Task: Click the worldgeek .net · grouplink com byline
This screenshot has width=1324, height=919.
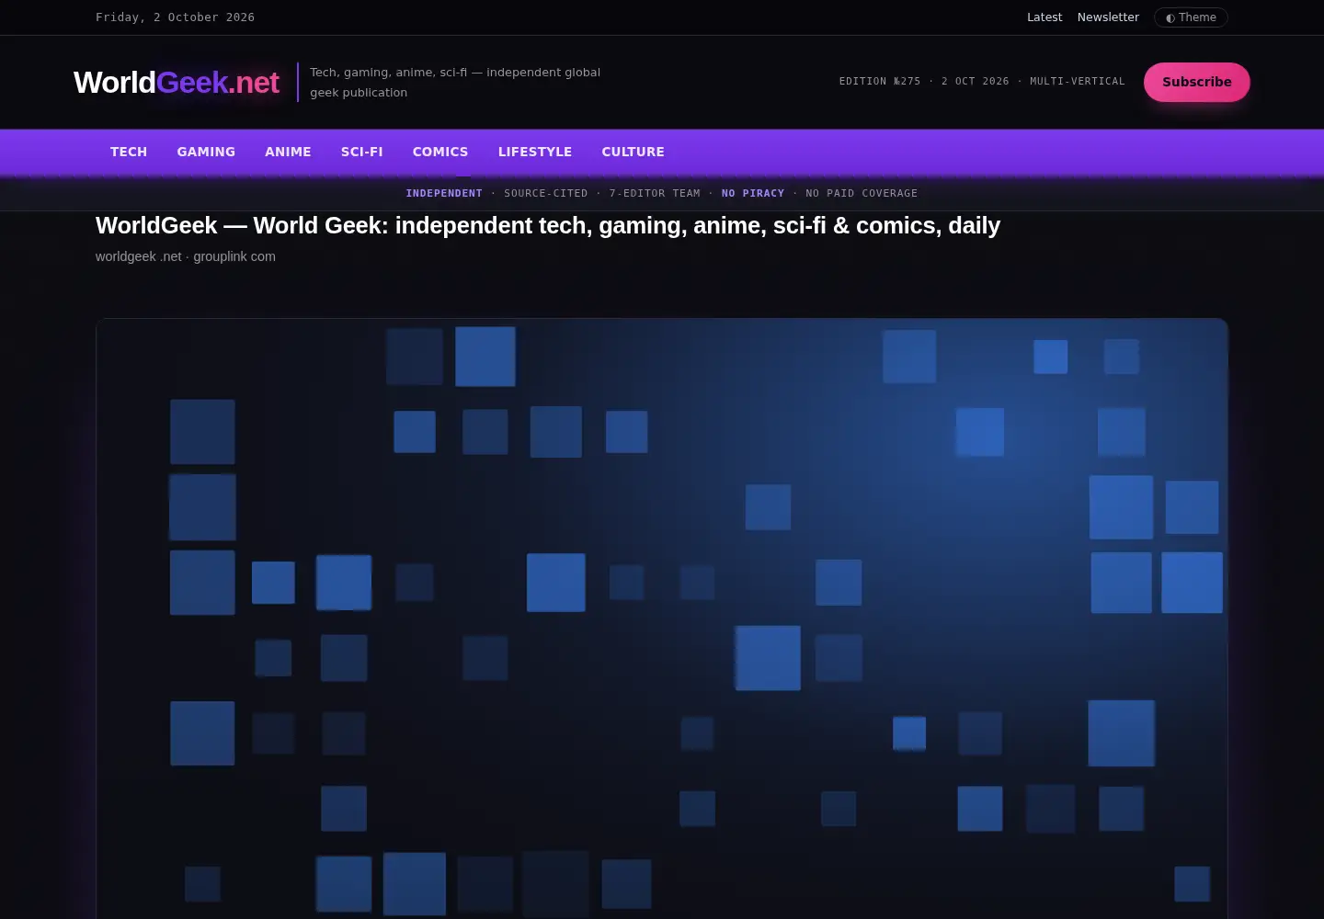Action: (x=186, y=256)
